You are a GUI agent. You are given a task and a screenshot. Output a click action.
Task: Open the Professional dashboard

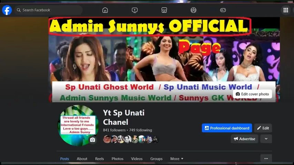[x=227, y=128]
